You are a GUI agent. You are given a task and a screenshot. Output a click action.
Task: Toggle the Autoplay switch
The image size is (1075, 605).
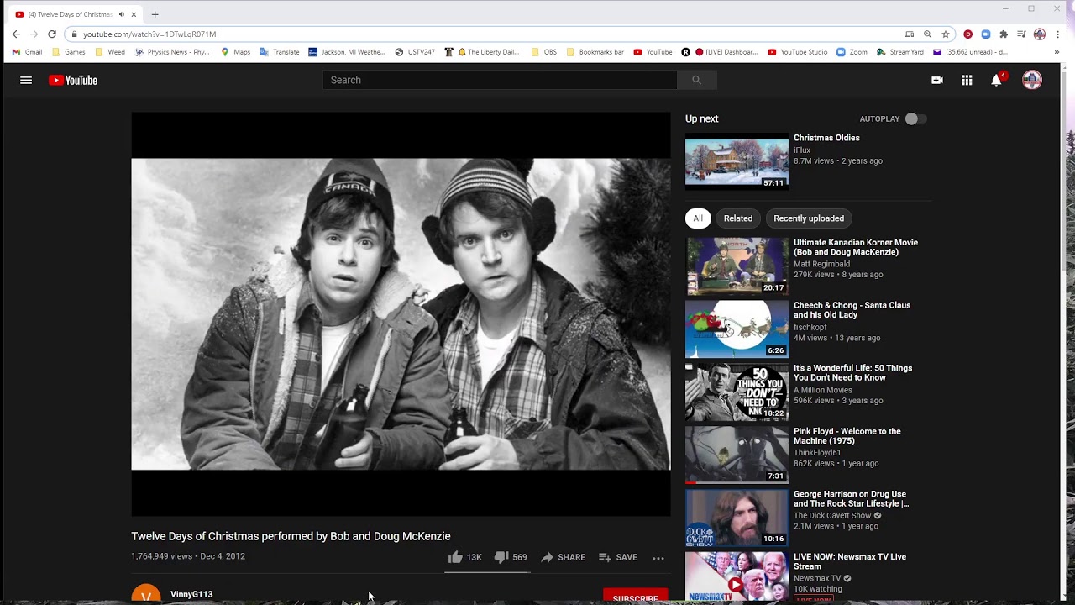click(915, 119)
